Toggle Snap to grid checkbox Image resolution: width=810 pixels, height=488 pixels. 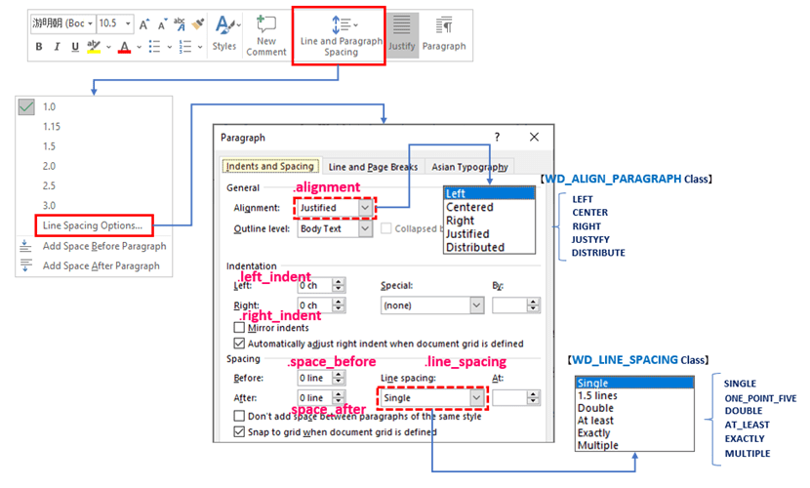(239, 431)
